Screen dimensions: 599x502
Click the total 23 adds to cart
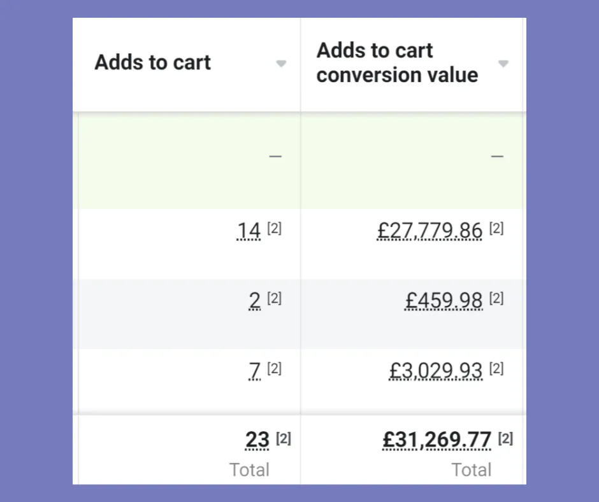coord(257,440)
